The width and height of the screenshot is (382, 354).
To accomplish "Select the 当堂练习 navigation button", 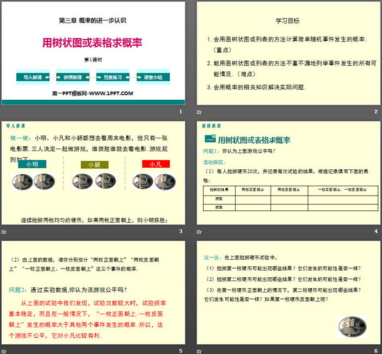I will pyautogui.click(x=113, y=77).
